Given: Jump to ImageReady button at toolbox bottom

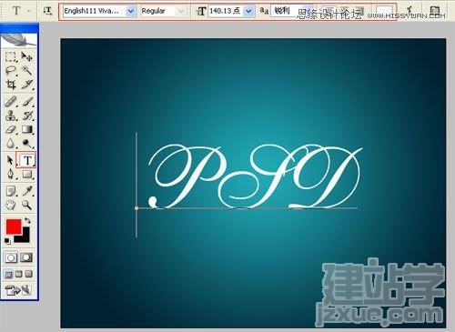Looking at the screenshot, I should pyautogui.click(x=19, y=290).
